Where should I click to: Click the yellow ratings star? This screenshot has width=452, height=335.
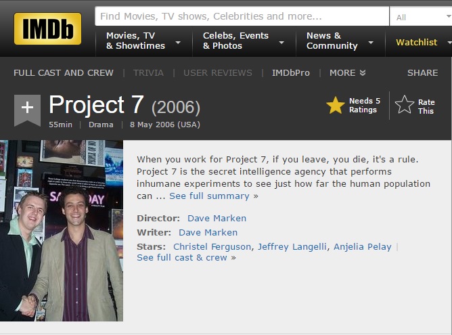click(335, 105)
